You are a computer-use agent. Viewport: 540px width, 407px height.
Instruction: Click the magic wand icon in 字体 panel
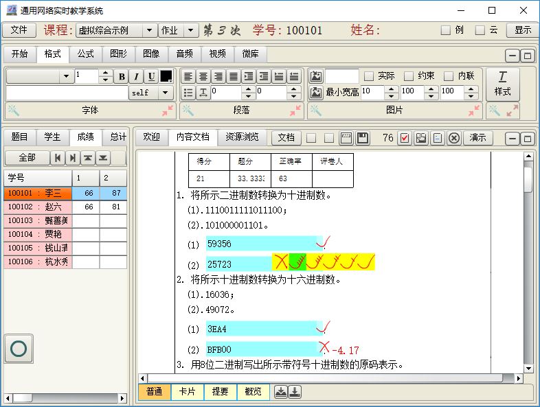point(14,110)
